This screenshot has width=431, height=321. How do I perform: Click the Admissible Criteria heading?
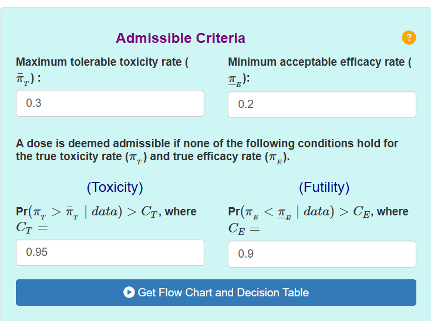pyautogui.click(x=180, y=38)
